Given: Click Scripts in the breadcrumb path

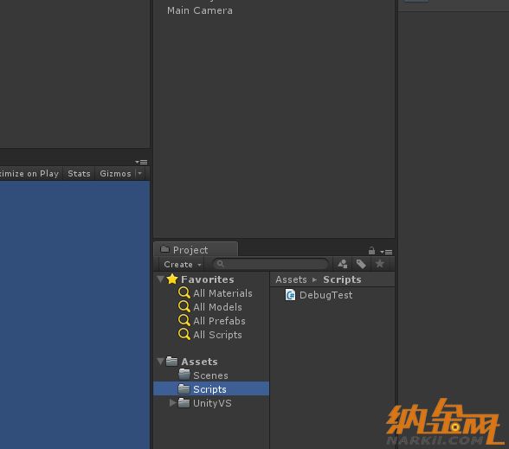Looking at the screenshot, I should click(342, 279).
